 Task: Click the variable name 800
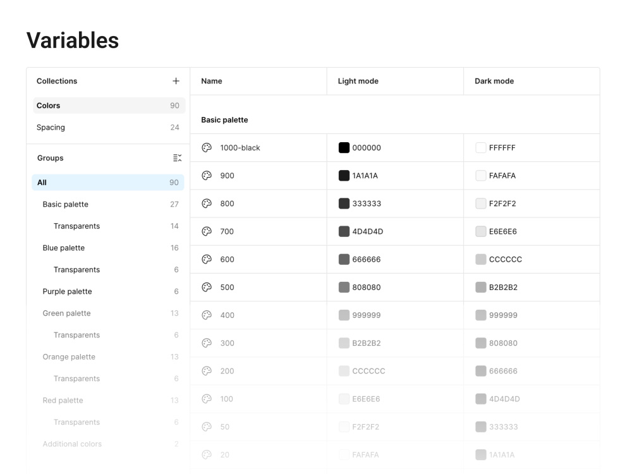pos(227,204)
